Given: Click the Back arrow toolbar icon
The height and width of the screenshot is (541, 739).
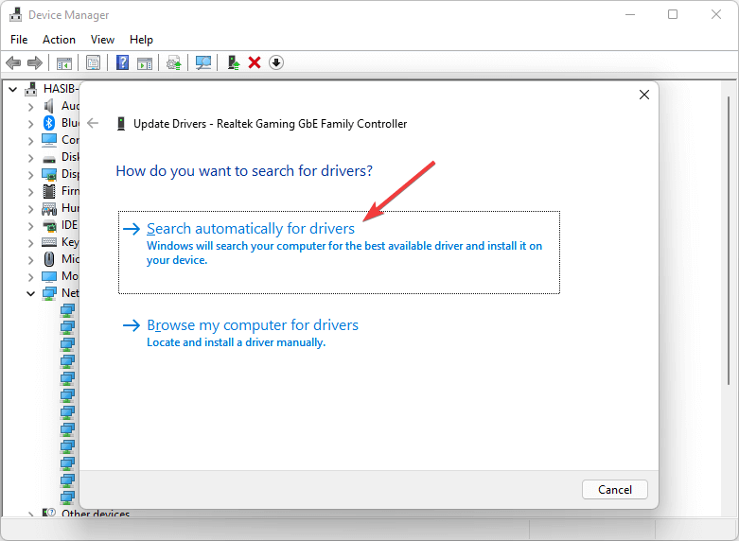Looking at the screenshot, I should coord(13,62).
